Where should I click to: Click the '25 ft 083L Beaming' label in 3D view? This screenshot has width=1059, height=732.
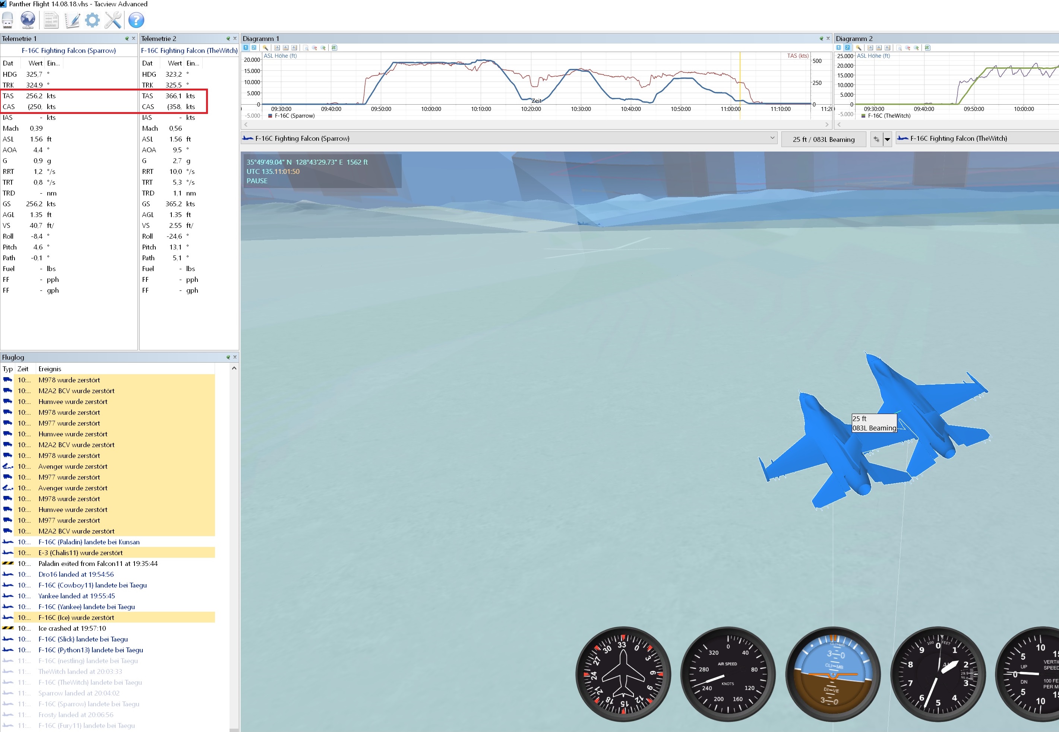pyautogui.click(x=874, y=423)
